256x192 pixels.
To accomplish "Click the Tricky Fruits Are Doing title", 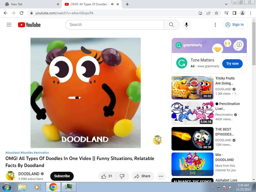I will click(x=225, y=81).
